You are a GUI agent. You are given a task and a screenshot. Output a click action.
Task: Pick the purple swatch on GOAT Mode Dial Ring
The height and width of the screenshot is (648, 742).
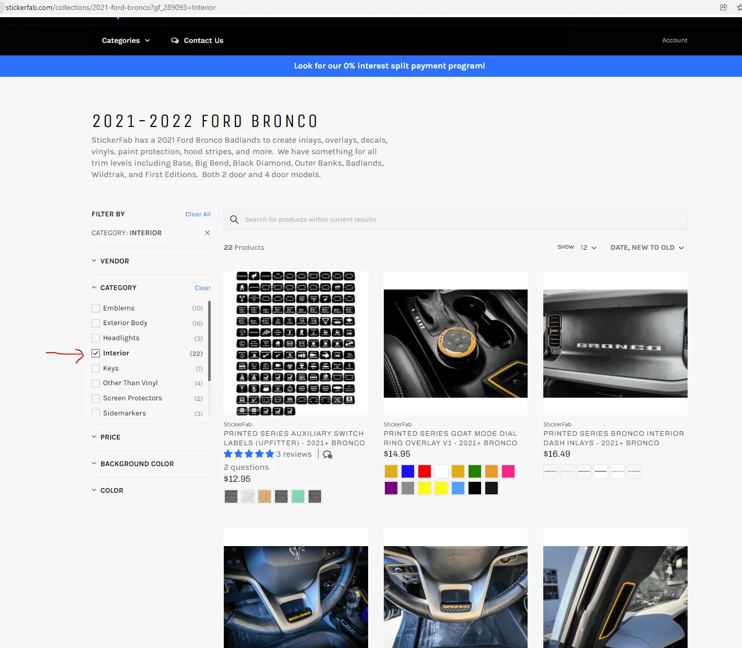tap(391, 488)
